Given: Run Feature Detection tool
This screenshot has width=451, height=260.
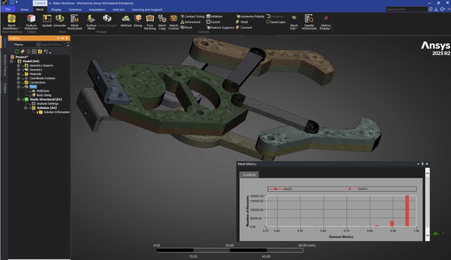Looking at the screenshot, I should [31, 22].
